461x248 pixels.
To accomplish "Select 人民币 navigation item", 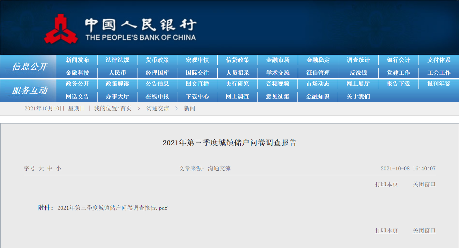I will pos(117,73).
